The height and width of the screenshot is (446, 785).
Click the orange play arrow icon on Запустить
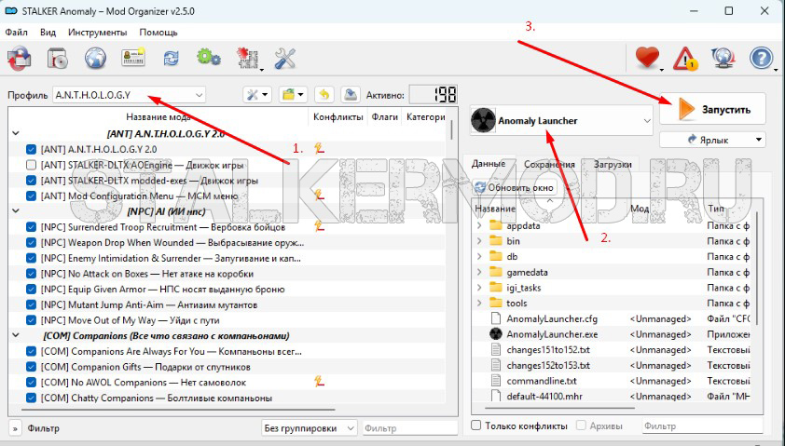click(x=686, y=109)
